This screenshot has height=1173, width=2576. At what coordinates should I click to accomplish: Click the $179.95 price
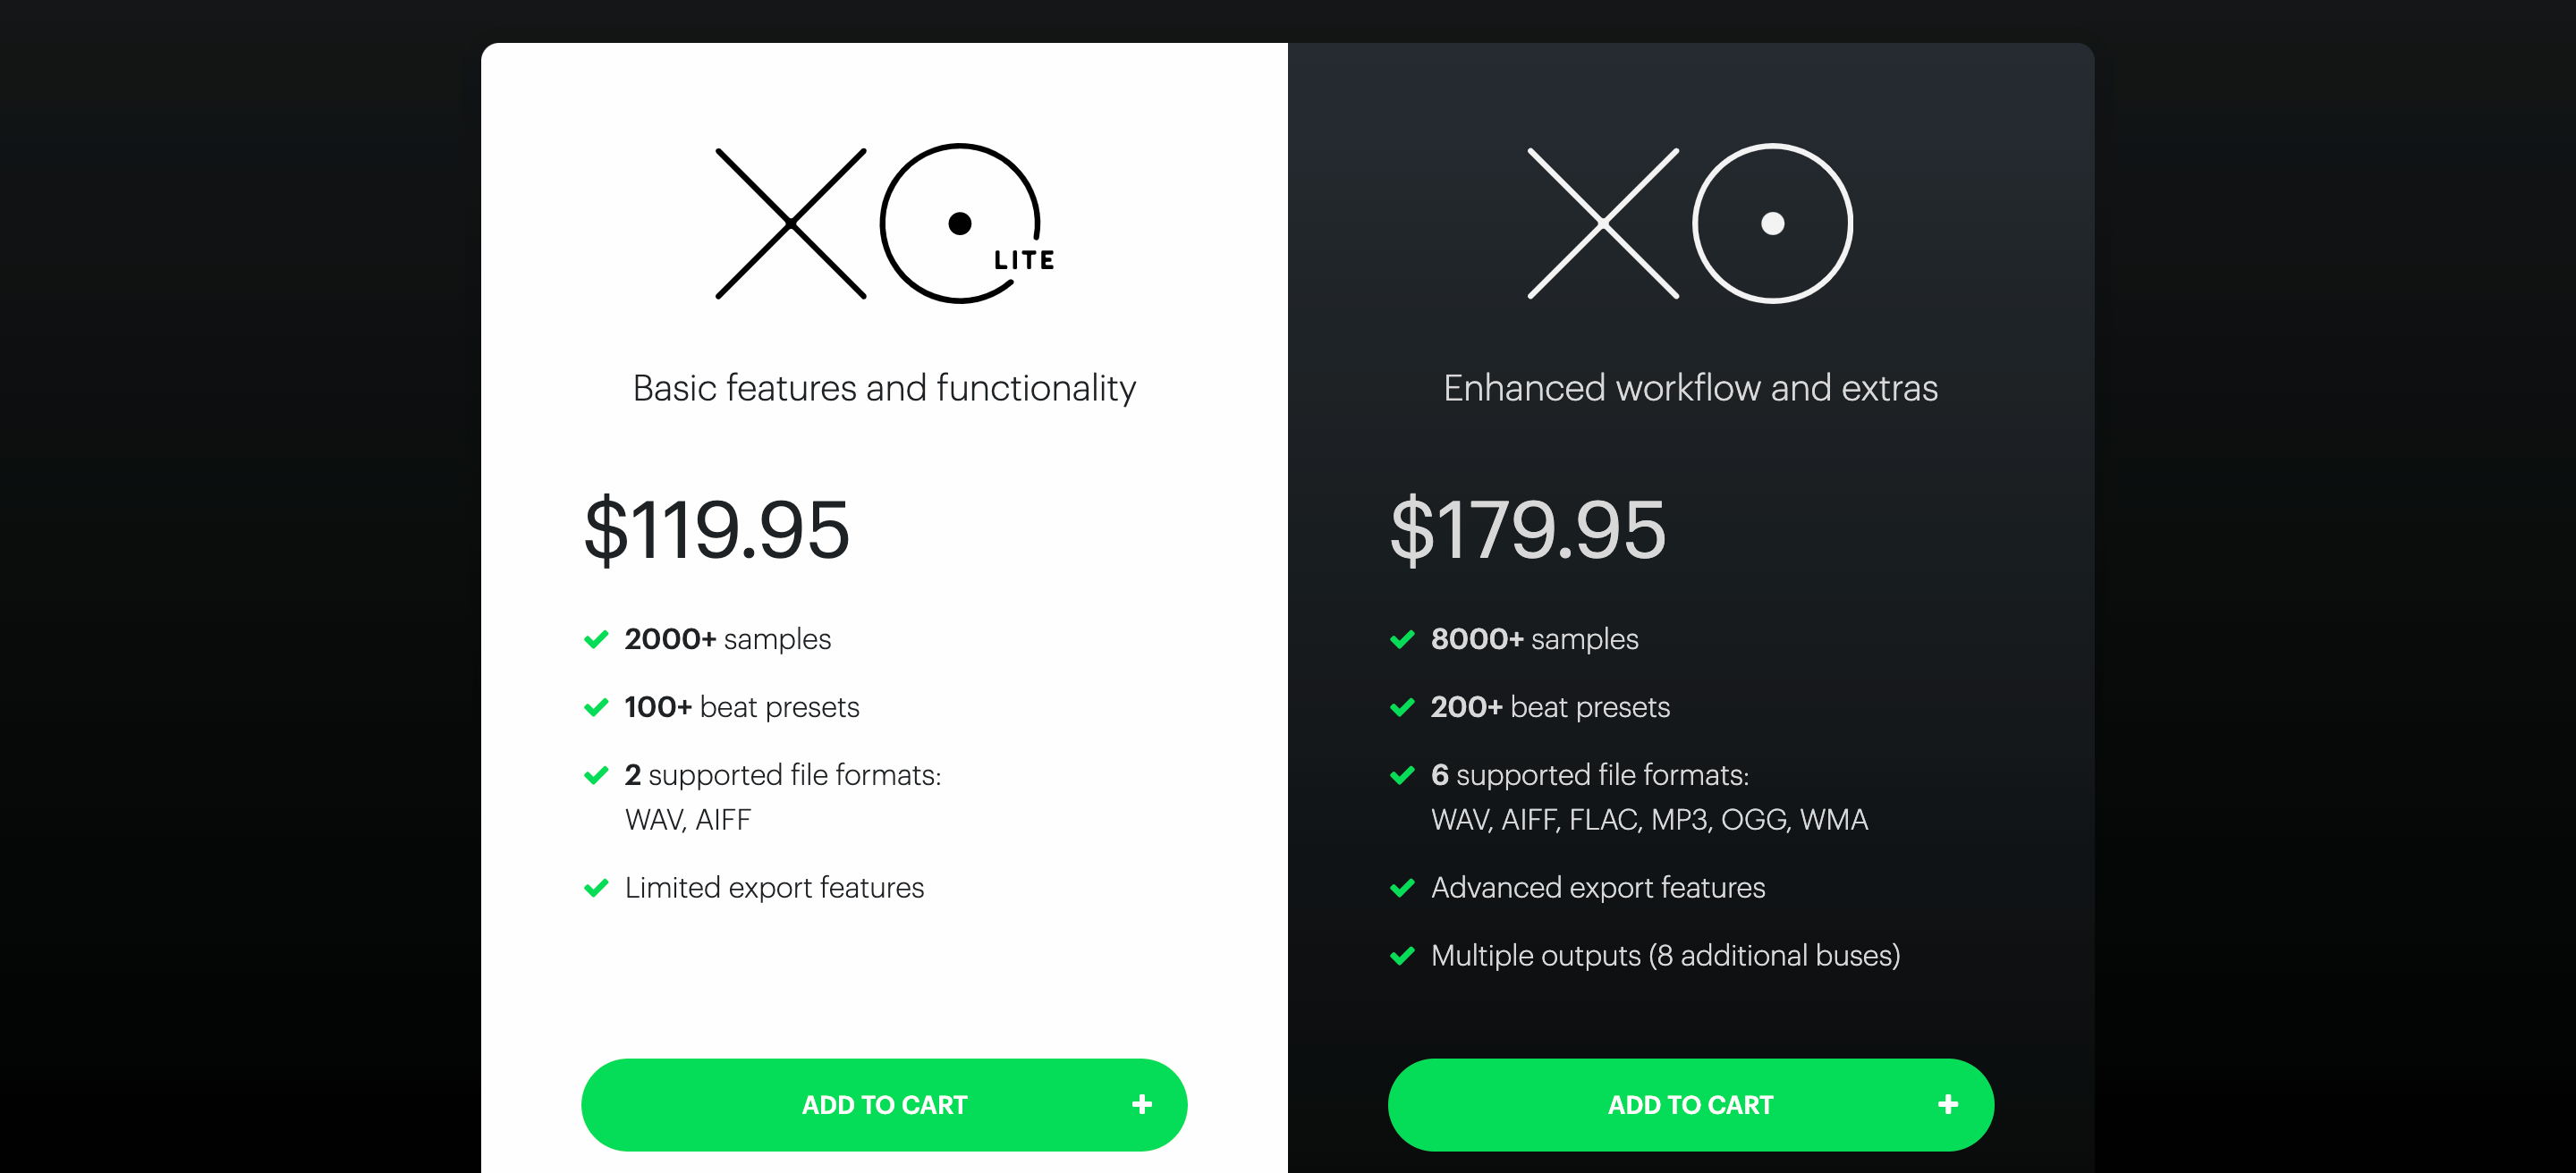coord(1528,529)
